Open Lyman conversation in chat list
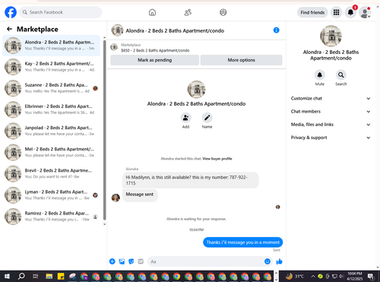The image size is (380, 282). point(51,195)
